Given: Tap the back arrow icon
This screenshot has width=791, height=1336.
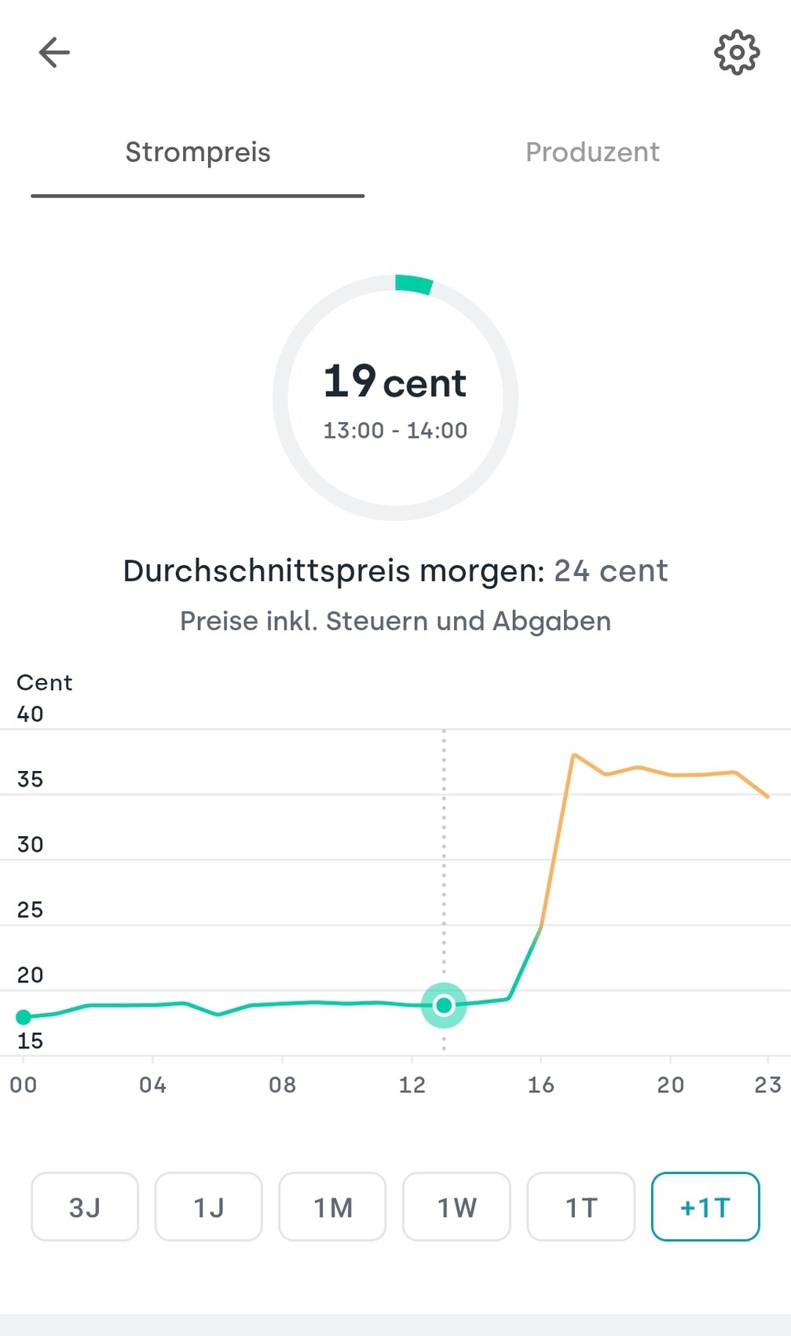Looking at the screenshot, I should (54, 53).
